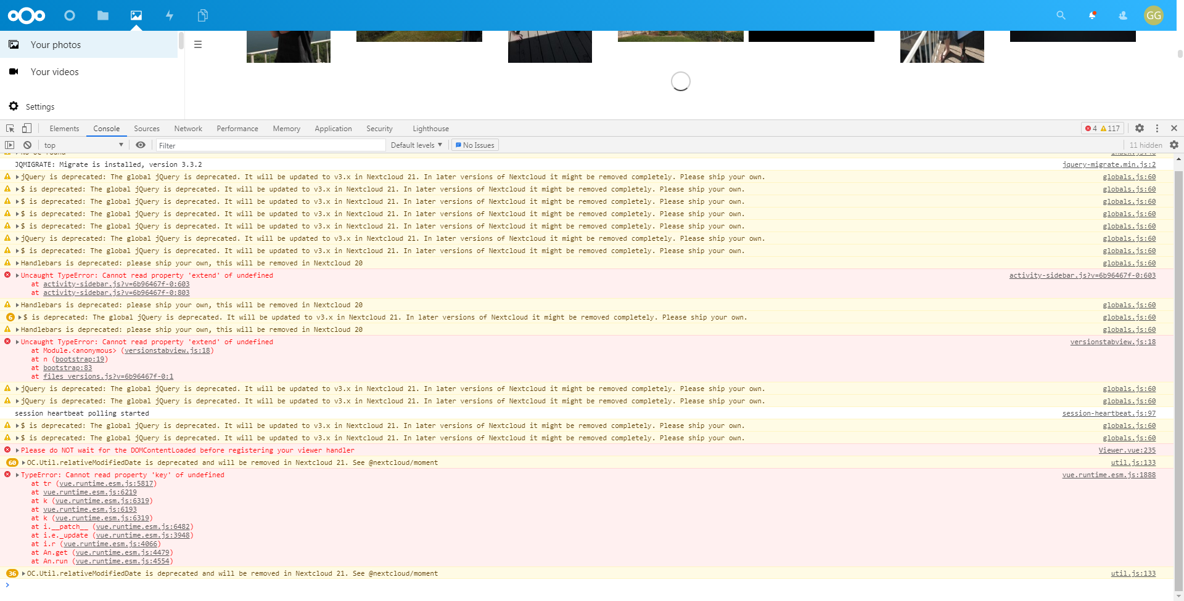Expand TypeError 'key' of undefined error
The height and width of the screenshot is (601, 1184).
tap(17, 475)
